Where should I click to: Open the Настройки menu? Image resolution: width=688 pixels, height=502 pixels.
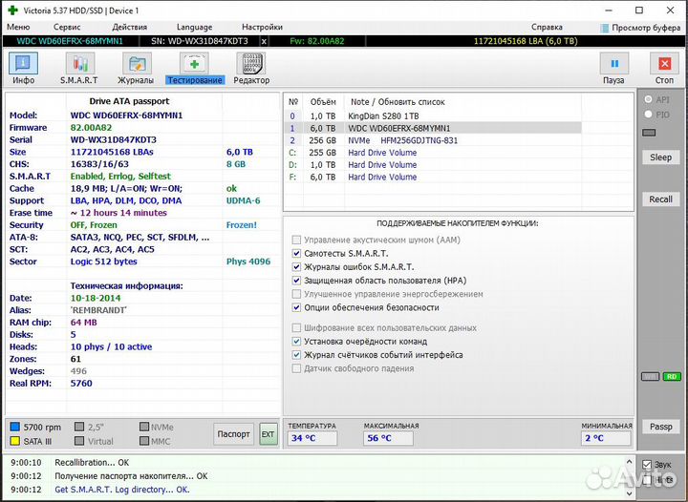(262, 27)
